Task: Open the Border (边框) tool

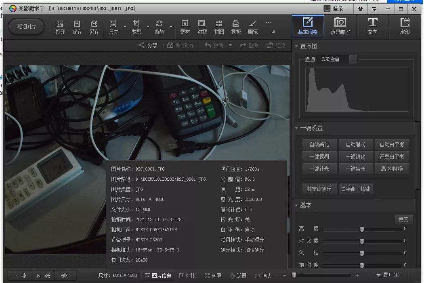Action: [x=202, y=27]
